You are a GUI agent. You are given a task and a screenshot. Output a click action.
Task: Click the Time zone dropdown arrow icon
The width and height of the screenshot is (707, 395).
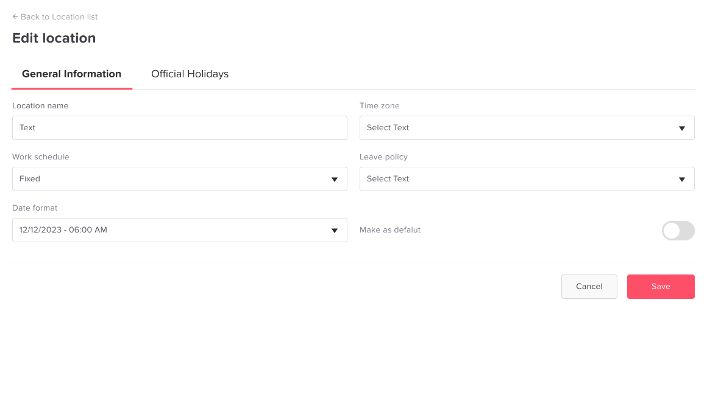[682, 128]
